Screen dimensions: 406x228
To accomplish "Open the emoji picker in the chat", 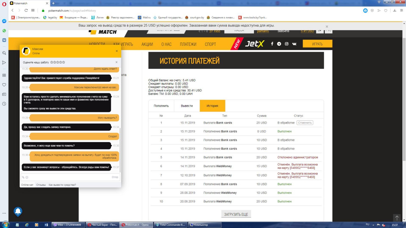I will (27, 177).
